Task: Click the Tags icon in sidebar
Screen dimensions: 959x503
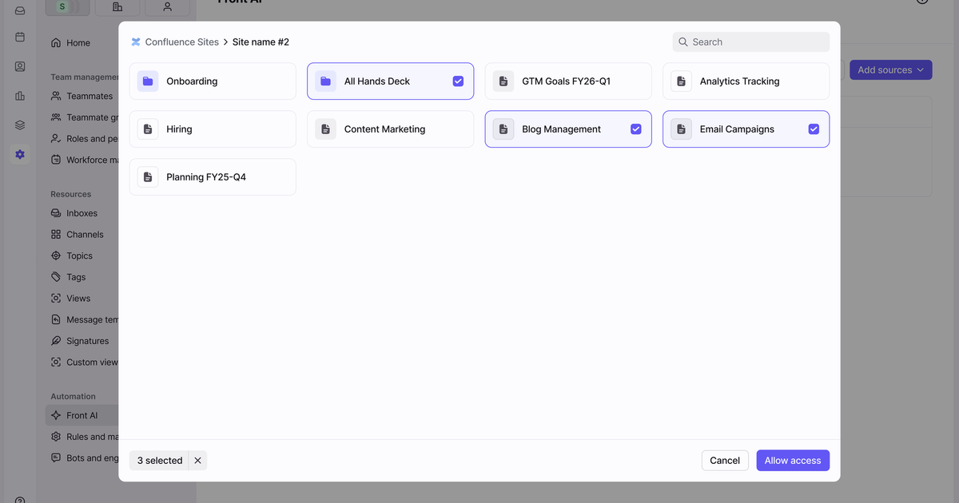Action: coord(56,277)
